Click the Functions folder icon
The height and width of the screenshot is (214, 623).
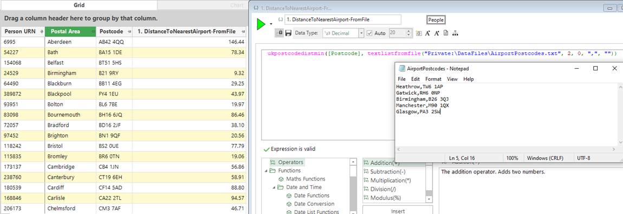point(272,171)
